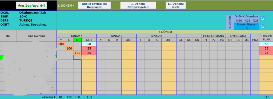Click the SINAV 2 header
Viewport: 273px width, 99px height.
[x=117, y=36]
